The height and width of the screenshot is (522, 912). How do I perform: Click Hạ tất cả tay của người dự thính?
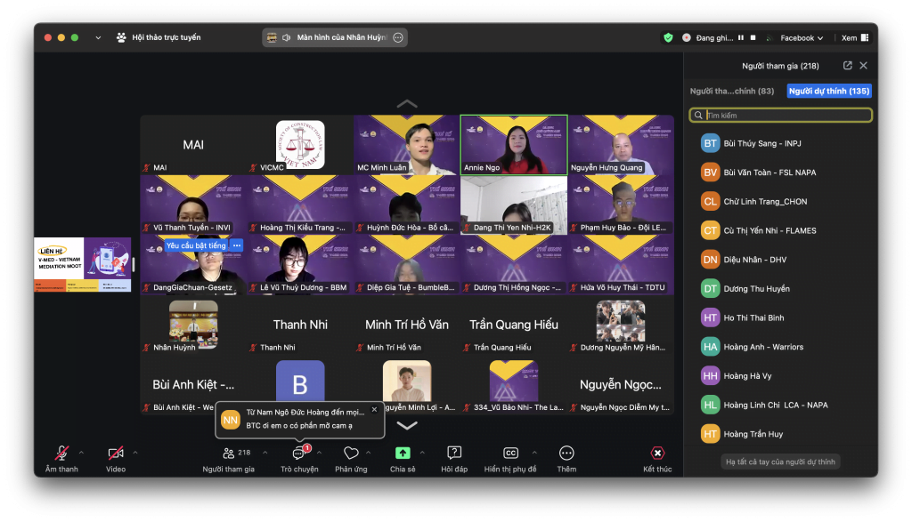click(x=780, y=462)
